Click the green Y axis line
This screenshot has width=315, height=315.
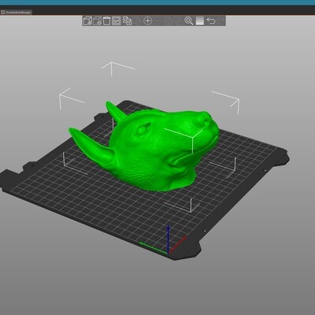click(154, 248)
